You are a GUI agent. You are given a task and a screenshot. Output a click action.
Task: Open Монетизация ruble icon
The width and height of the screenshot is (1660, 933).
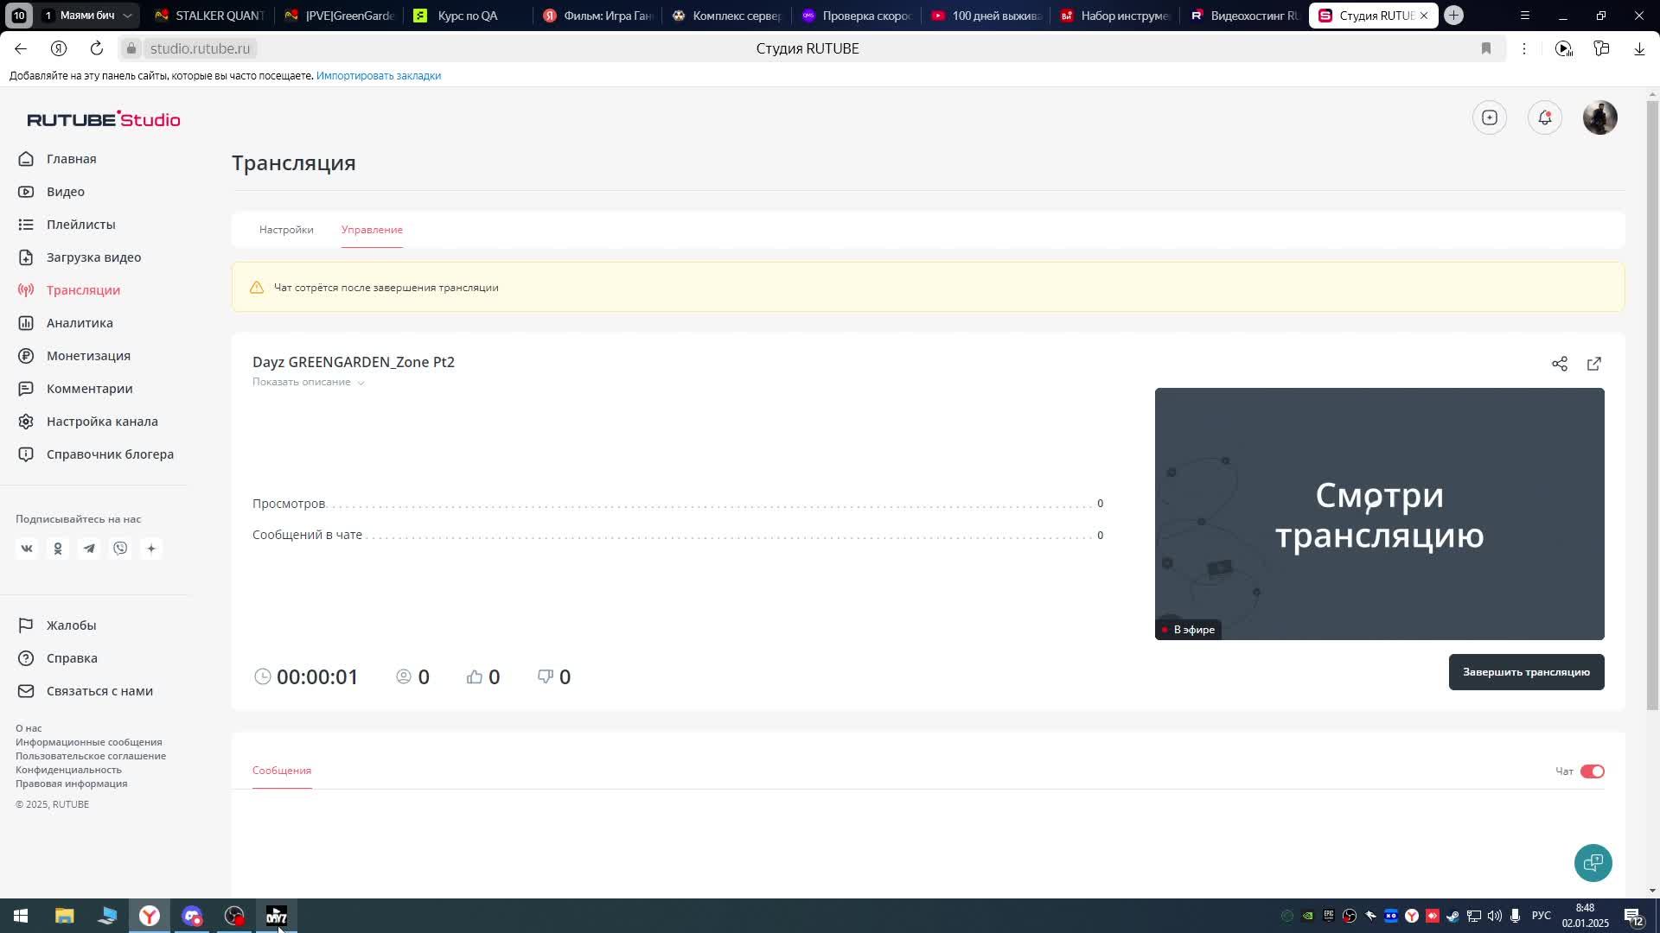(x=26, y=356)
